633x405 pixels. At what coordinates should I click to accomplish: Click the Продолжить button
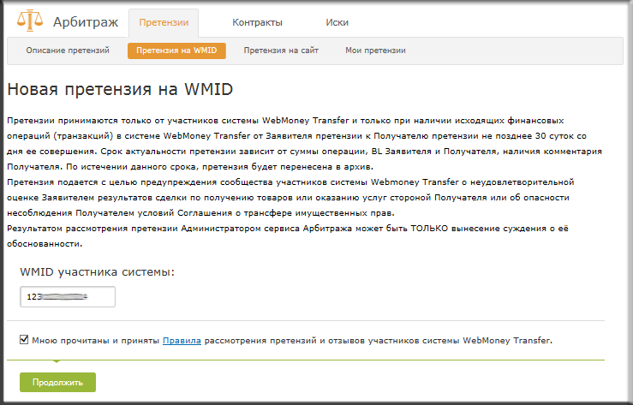(57, 382)
